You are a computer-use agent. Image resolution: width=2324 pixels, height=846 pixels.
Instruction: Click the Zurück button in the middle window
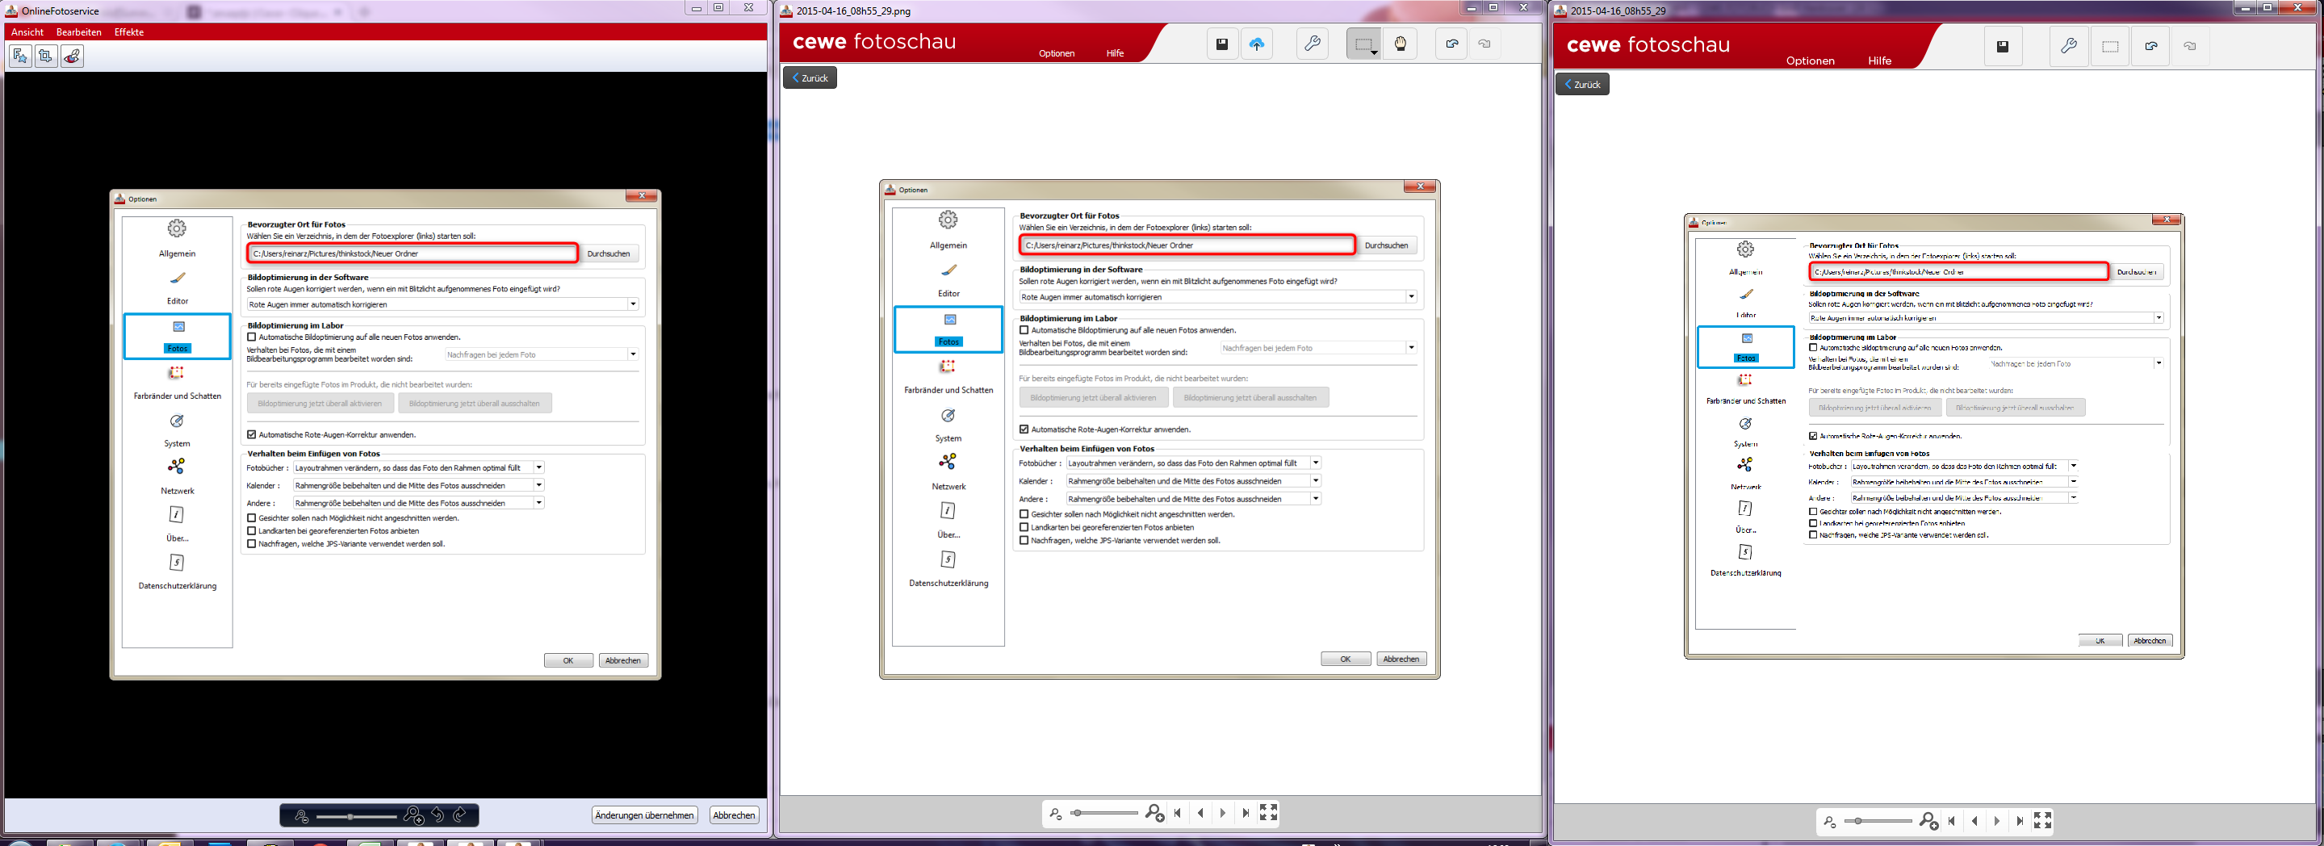(x=810, y=77)
